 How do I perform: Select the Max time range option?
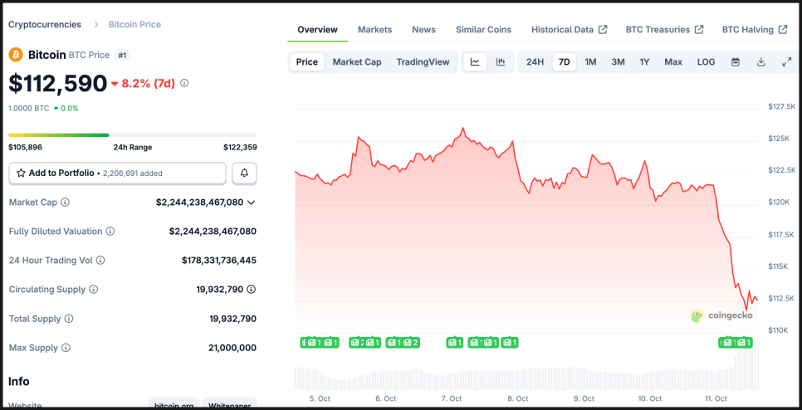673,62
